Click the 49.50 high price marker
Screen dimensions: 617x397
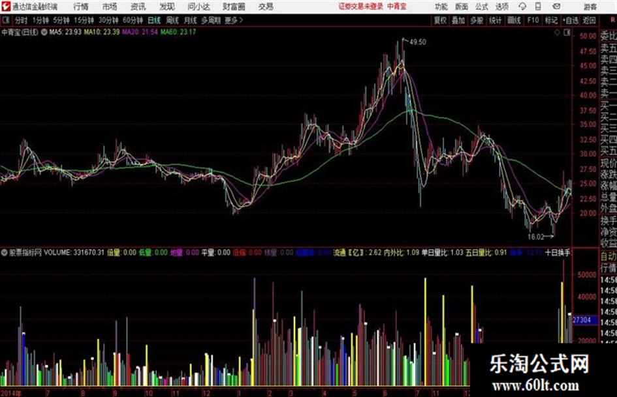click(x=417, y=42)
